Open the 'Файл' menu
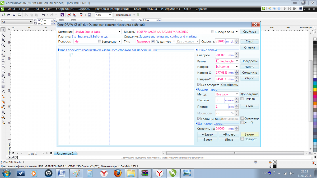317x178 pixels. [11, 9]
